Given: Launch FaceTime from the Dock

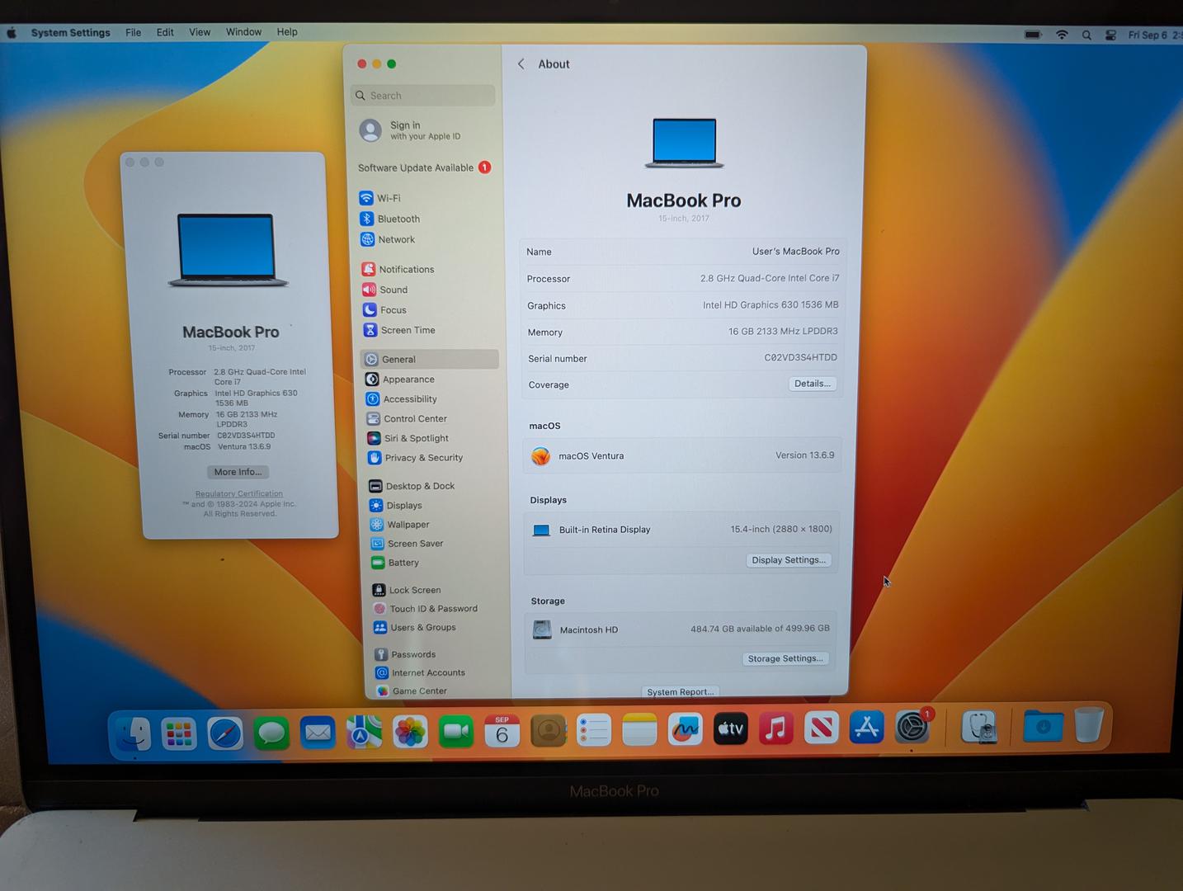Looking at the screenshot, I should tap(455, 731).
